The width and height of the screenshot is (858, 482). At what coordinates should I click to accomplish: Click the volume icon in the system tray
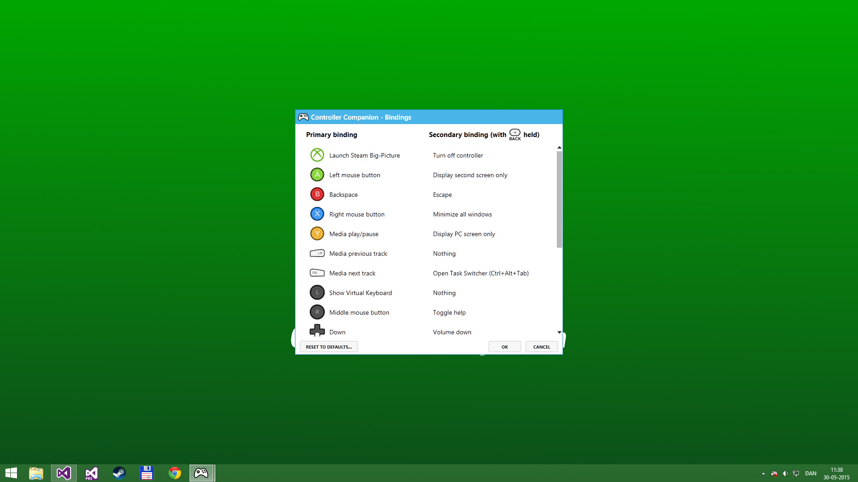click(786, 474)
